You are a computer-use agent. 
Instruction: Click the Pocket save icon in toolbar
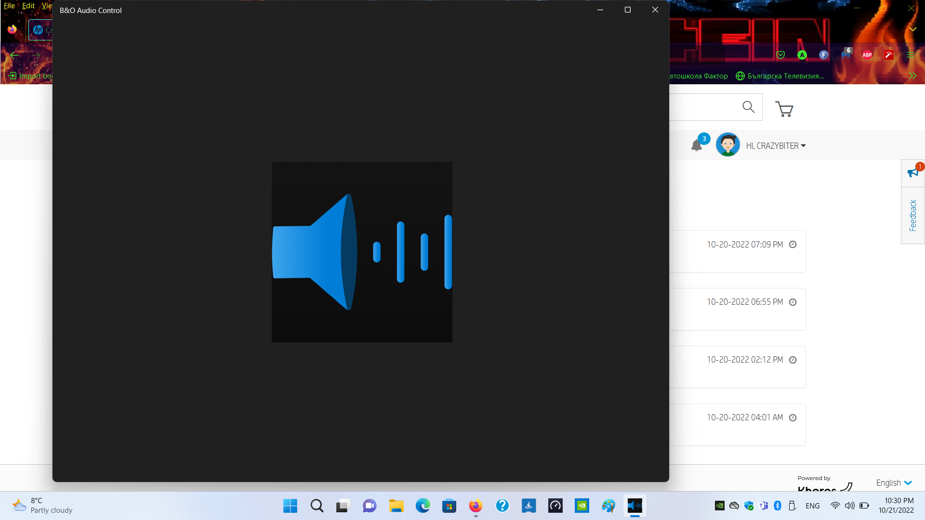click(780, 55)
